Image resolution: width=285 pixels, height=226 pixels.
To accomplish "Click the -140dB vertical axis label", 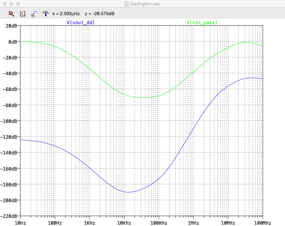I will tap(8, 153).
